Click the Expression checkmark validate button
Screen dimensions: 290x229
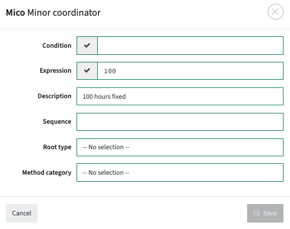(x=87, y=71)
